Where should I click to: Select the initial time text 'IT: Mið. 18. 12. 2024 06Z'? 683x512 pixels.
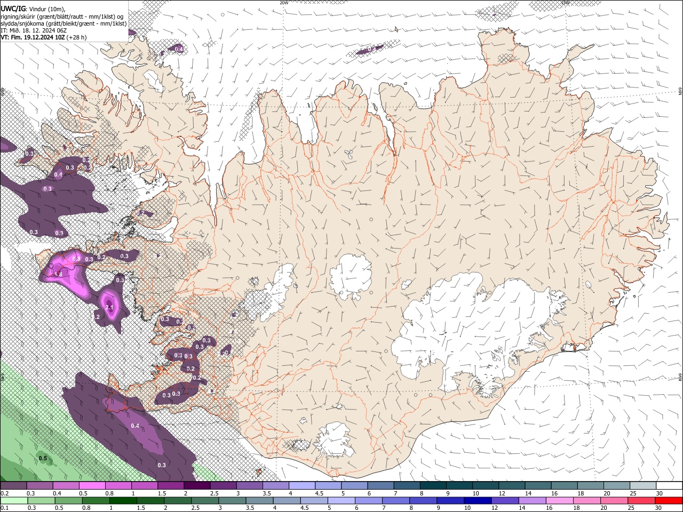(33, 30)
